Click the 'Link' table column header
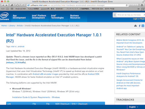This screenshot has height=109, width=145. pos(9,104)
